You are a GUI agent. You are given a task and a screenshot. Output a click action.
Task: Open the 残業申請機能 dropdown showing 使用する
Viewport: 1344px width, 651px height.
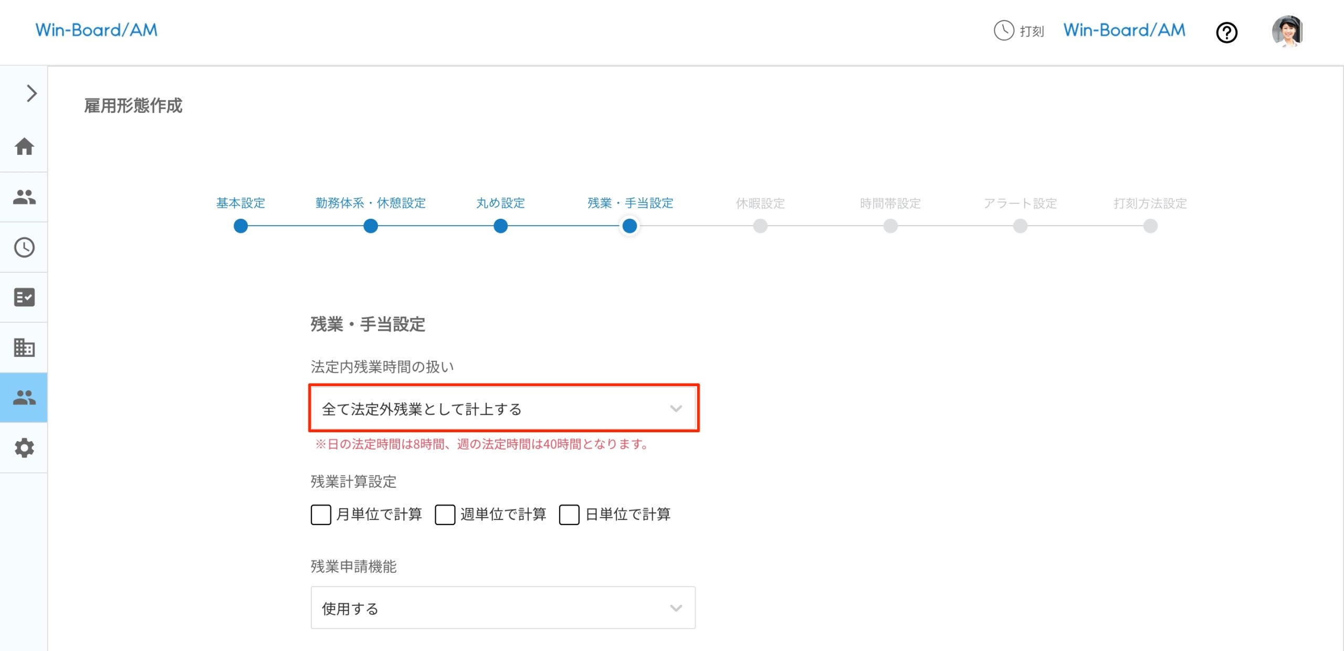click(x=503, y=608)
